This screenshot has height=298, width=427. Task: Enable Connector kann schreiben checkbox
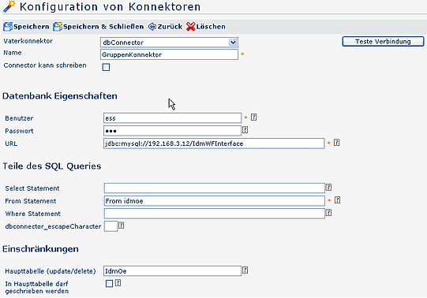pyautogui.click(x=106, y=67)
